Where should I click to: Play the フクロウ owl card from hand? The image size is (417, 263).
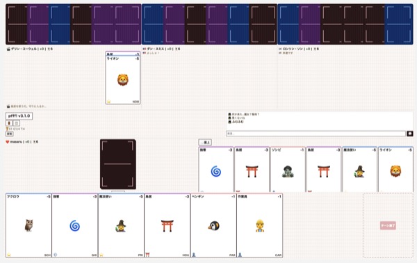(28, 225)
